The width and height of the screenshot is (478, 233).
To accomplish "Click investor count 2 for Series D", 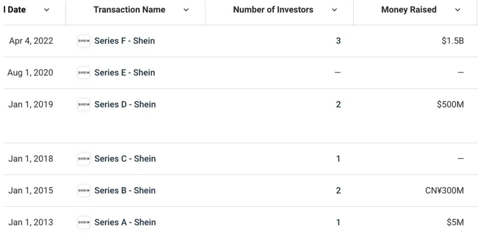I will [x=338, y=105].
